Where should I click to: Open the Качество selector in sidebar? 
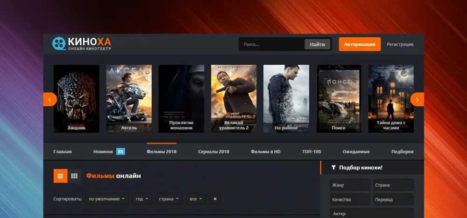(x=350, y=199)
